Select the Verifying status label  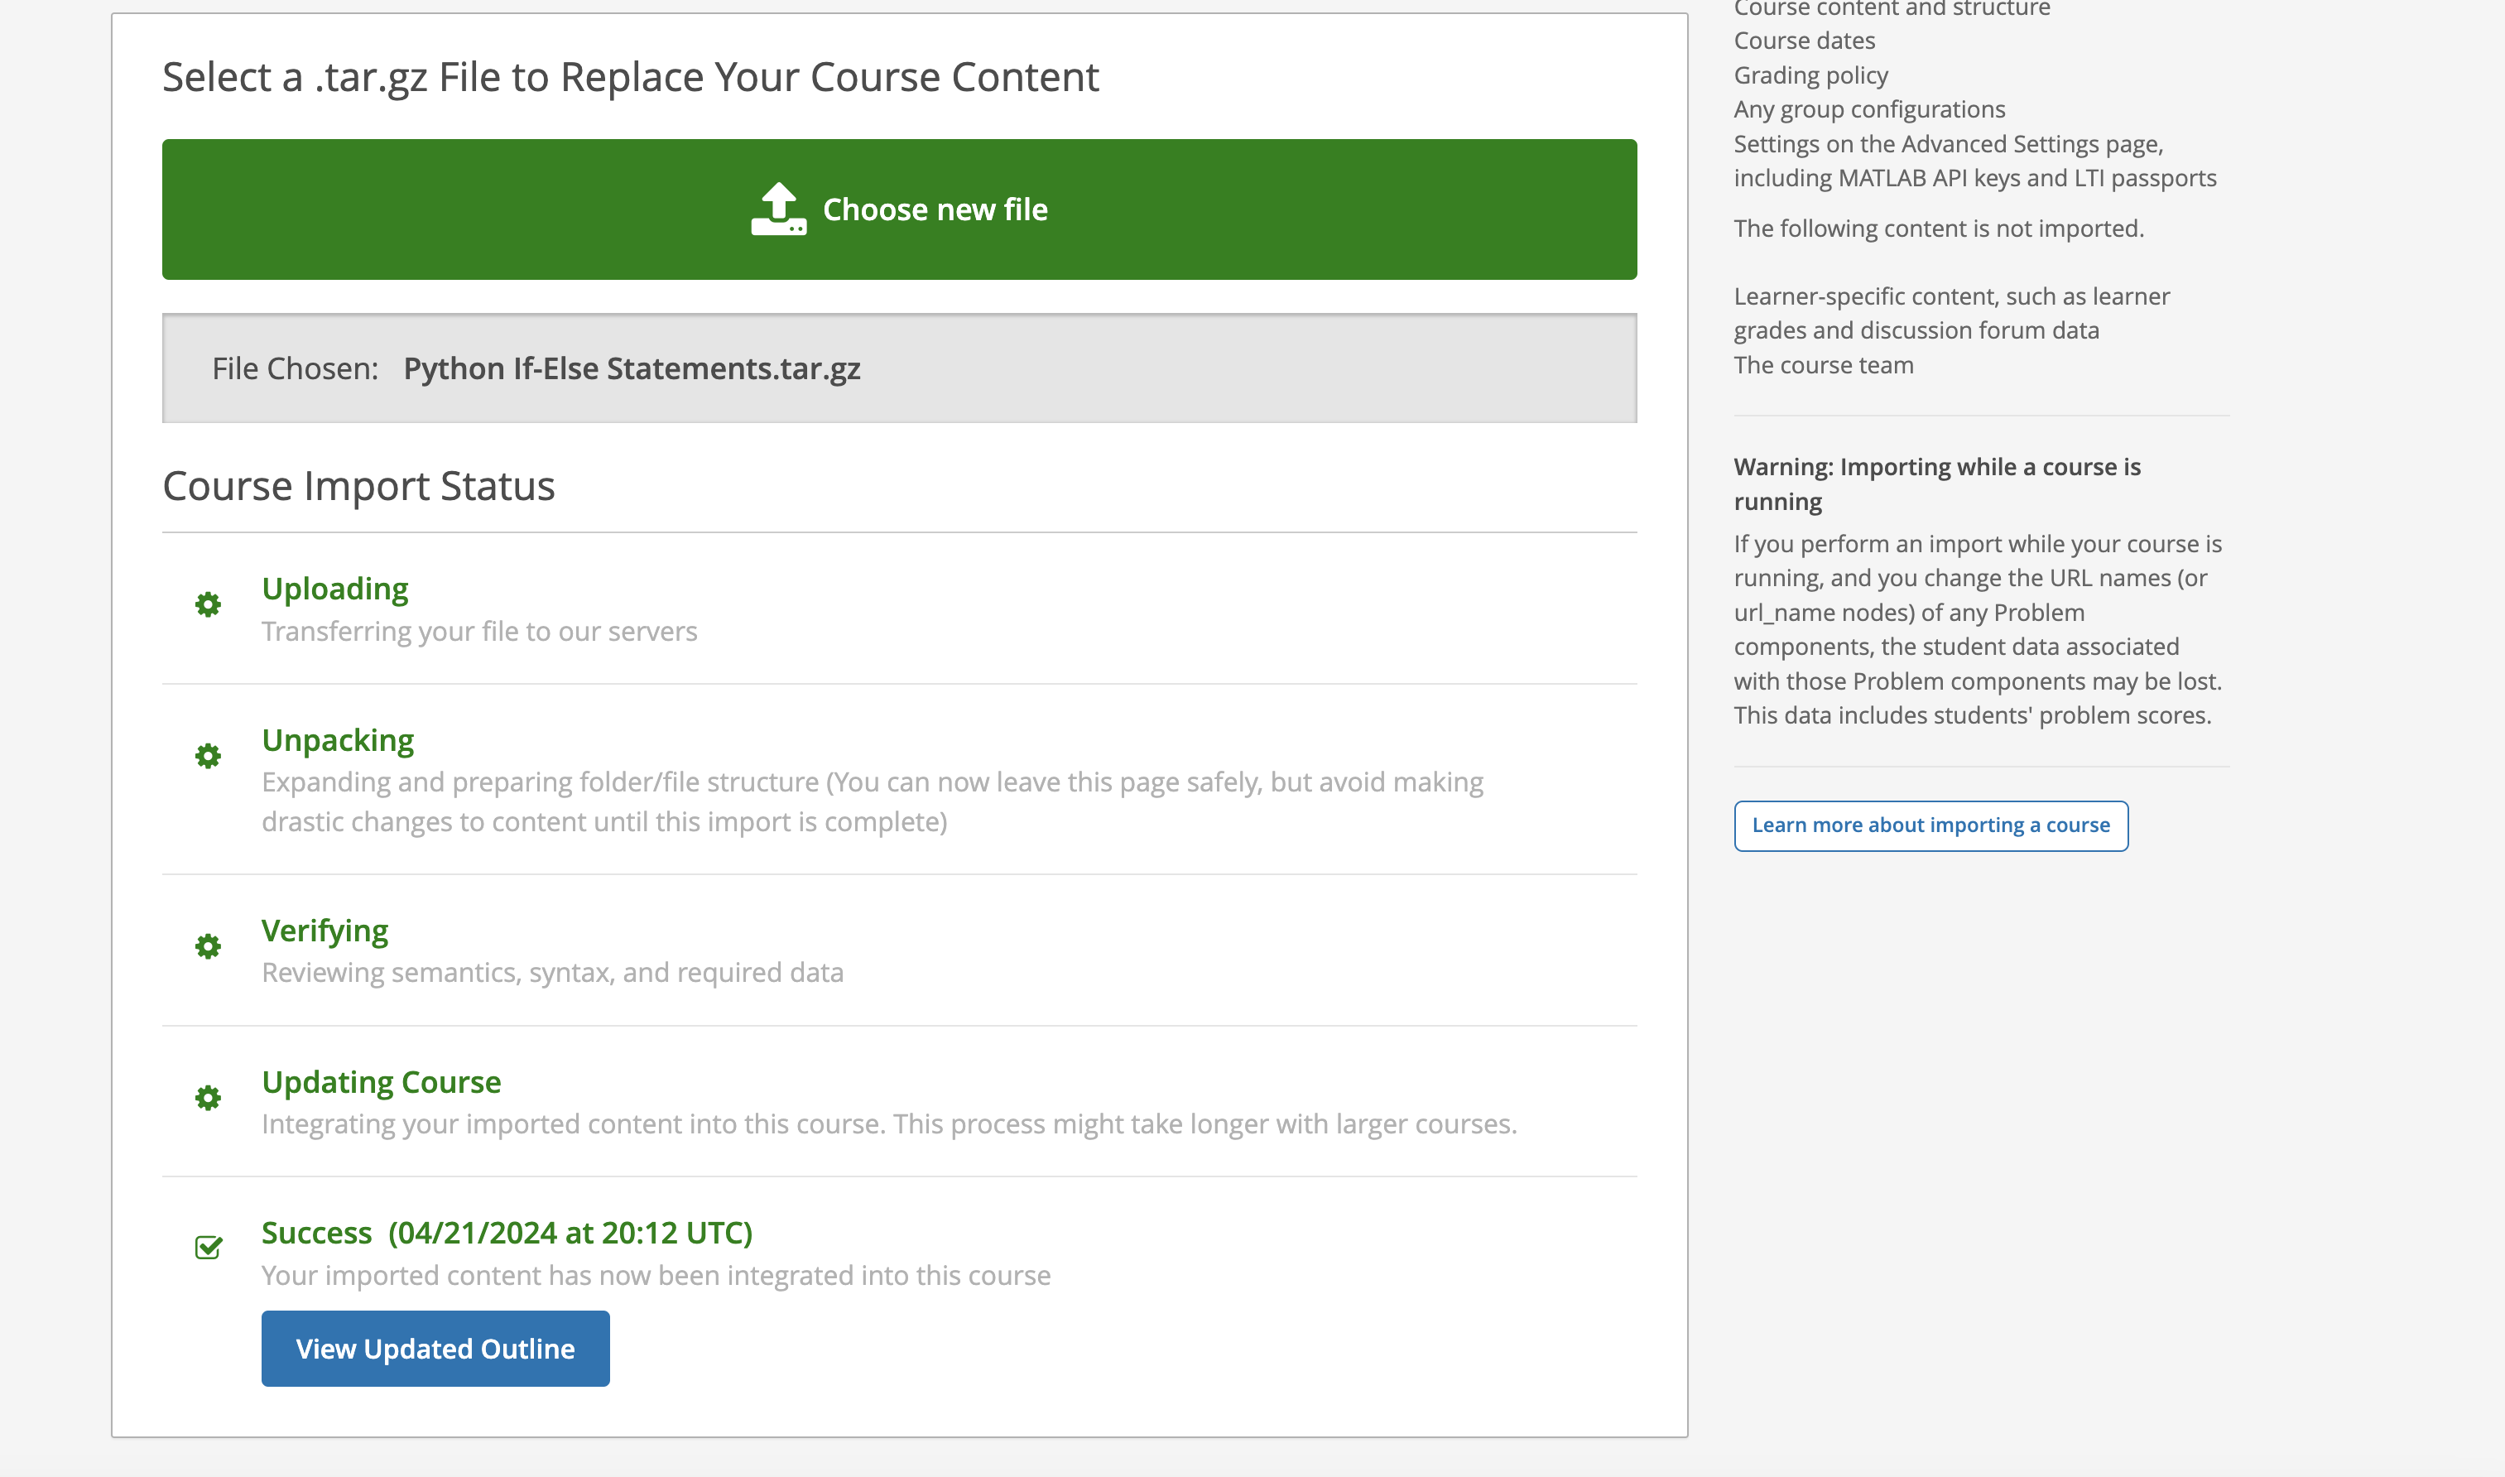tap(325, 930)
